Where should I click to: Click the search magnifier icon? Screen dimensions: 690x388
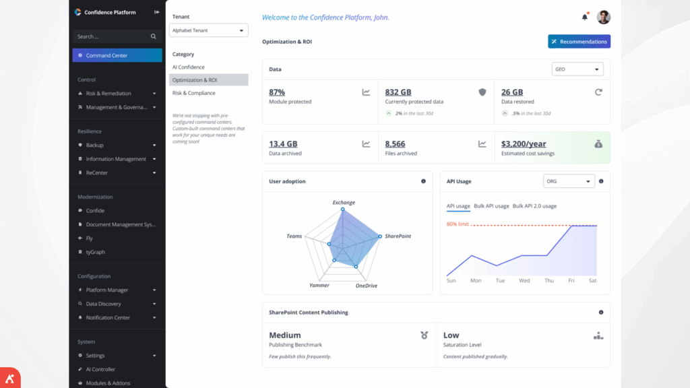pos(153,36)
